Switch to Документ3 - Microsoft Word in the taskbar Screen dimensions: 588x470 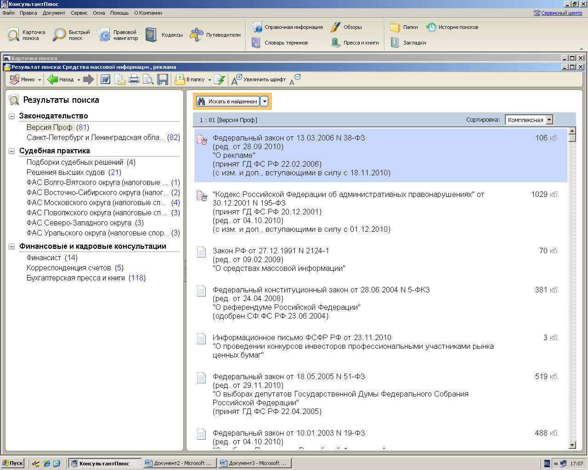click(254, 463)
